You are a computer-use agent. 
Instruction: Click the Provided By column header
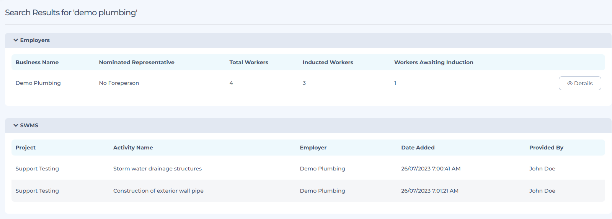pyautogui.click(x=546, y=148)
